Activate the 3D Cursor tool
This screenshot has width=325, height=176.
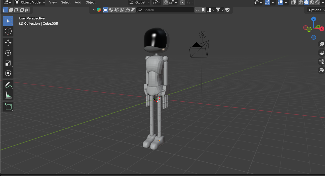pos(8,31)
